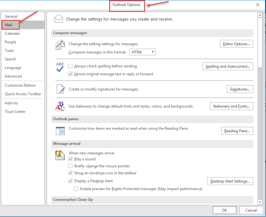Screen dimensions: 266x217
Task: Click the scrollbar down arrow
Action: click(x=260, y=202)
